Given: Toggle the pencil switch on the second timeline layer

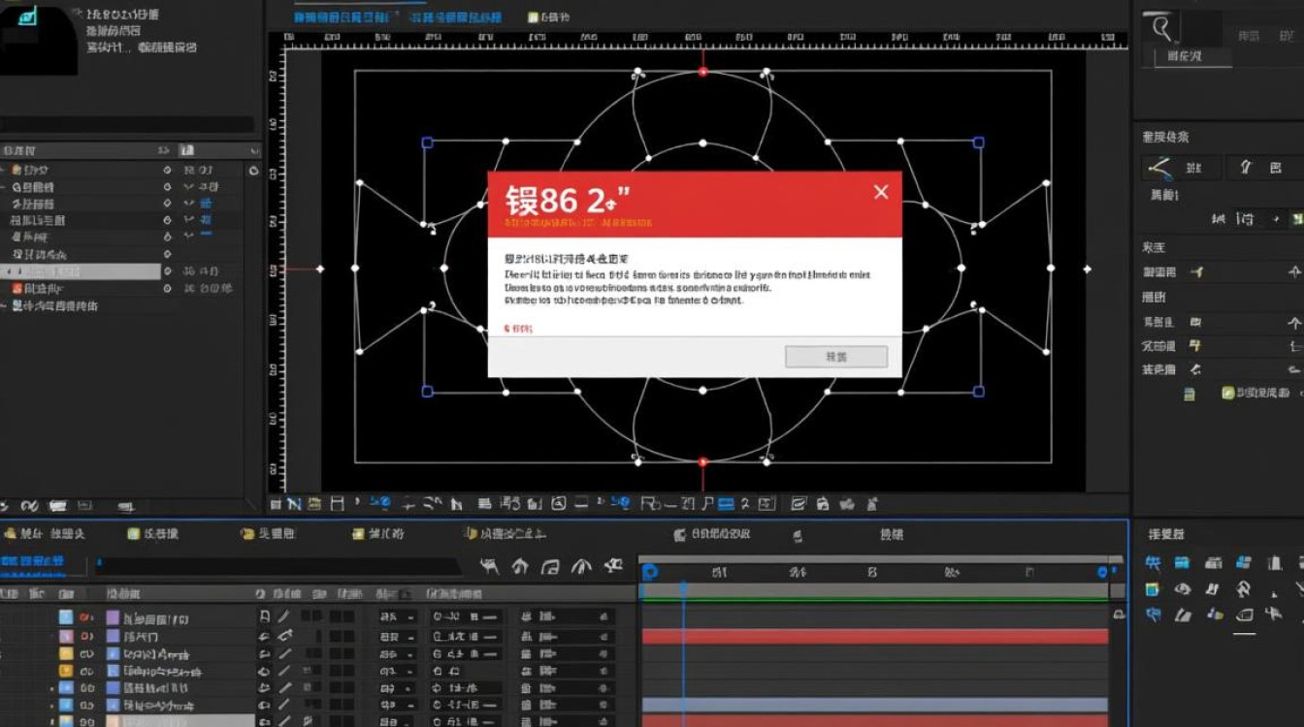Looking at the screenshot, I should point(285,636).
